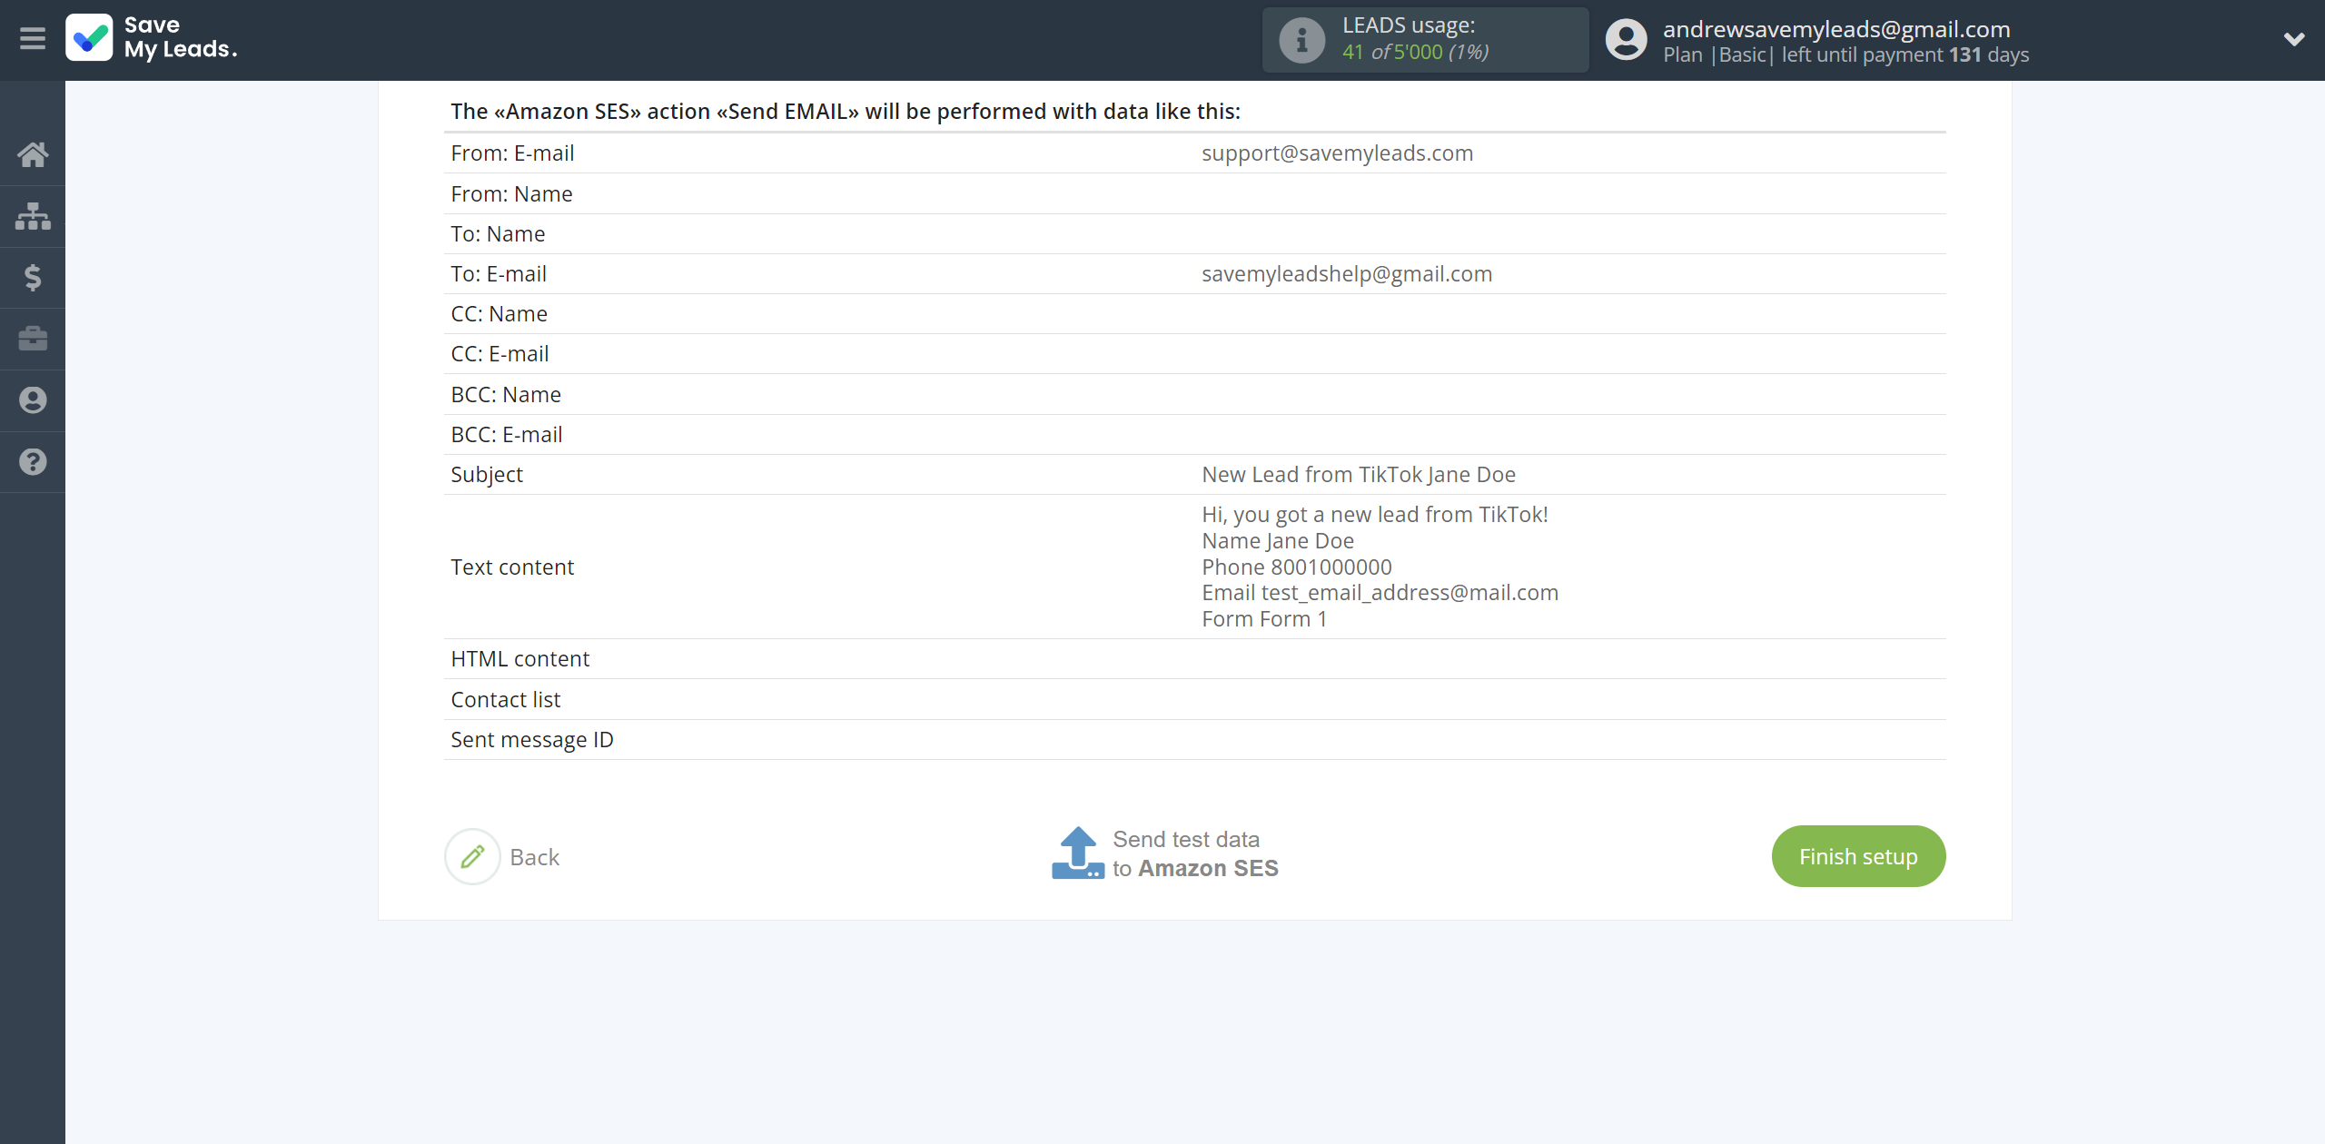Click the 'CC: E-mail' row label
The width and height of the screenshot is (2325, 1144).
click(x=500, y=354)
